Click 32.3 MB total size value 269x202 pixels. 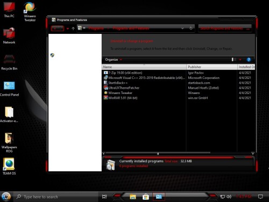[186, 161]
